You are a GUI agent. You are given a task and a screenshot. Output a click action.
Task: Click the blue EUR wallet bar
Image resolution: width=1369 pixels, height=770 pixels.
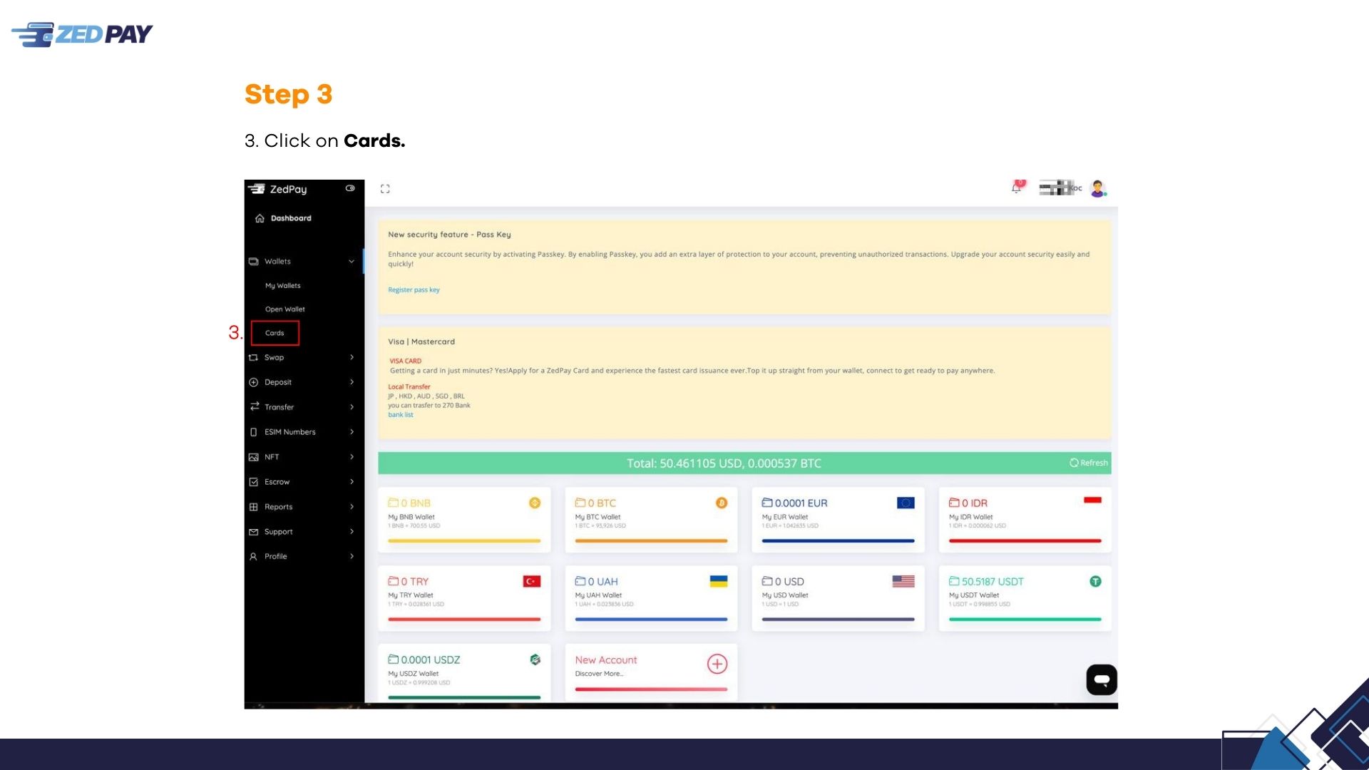pos(838,541)
